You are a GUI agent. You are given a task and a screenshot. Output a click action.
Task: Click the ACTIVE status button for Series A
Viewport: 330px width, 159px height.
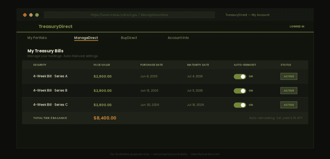pyautogui.click(x=289, y=76)
